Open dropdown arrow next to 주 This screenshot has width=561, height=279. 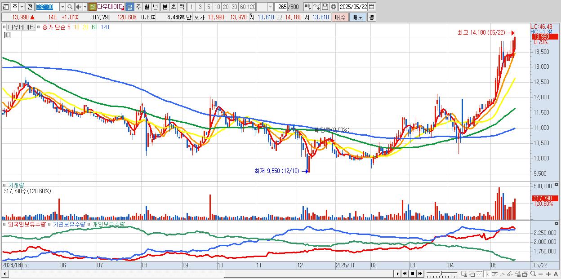pos(22,7)
